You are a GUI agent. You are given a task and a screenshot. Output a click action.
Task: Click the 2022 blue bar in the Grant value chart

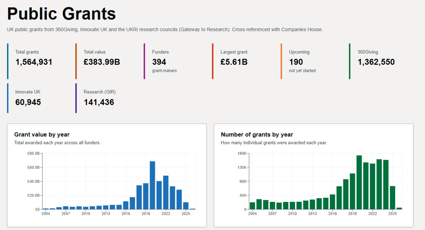pos(166,192)
